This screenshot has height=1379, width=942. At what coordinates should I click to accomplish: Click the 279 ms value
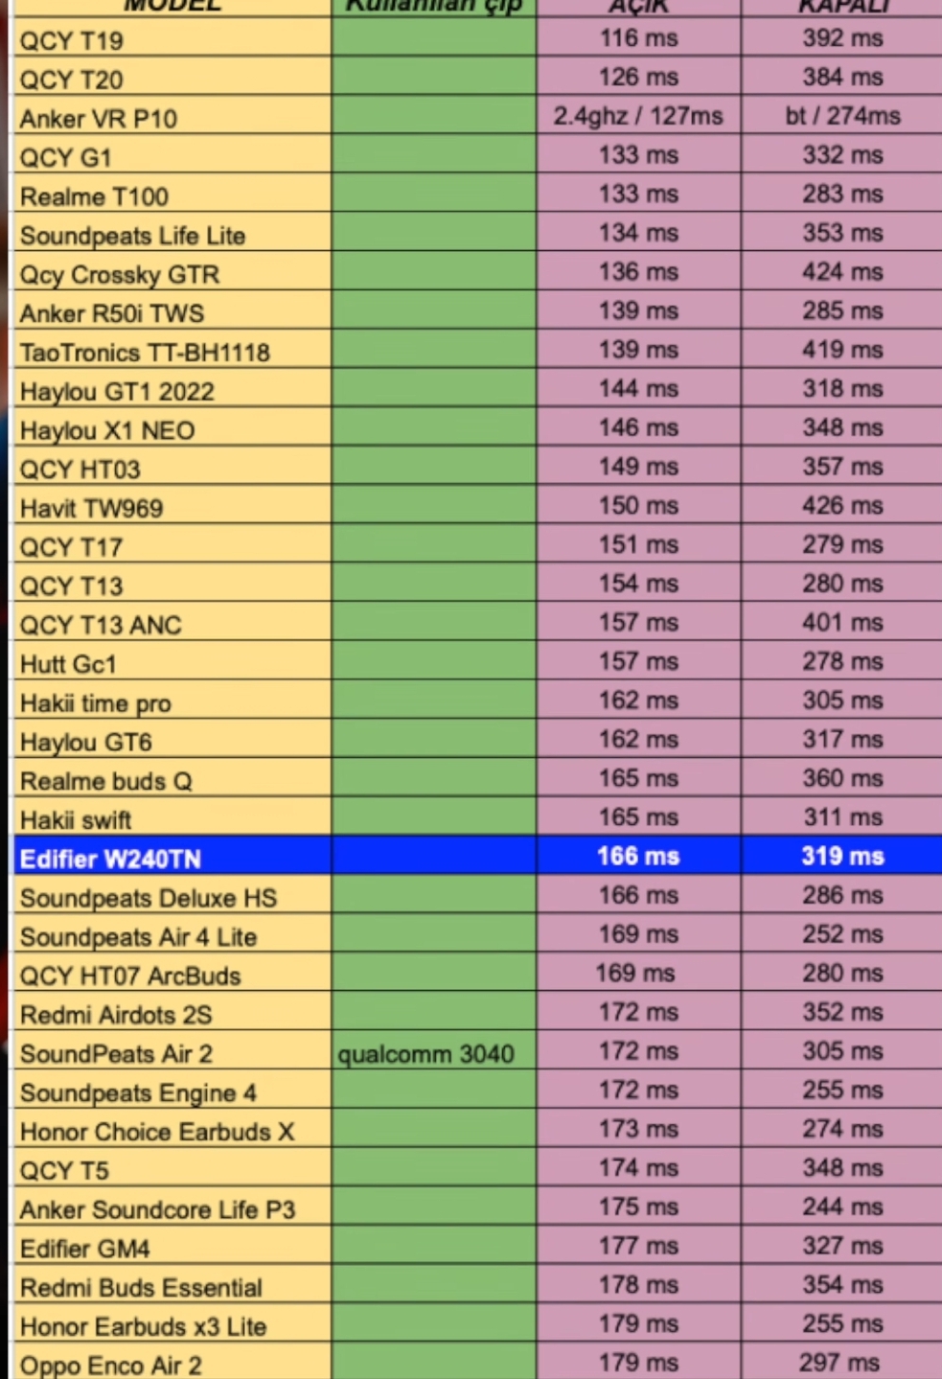[842, 544]
